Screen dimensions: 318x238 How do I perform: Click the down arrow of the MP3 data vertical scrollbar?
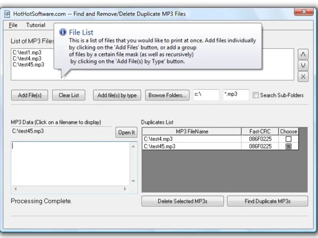133,181
